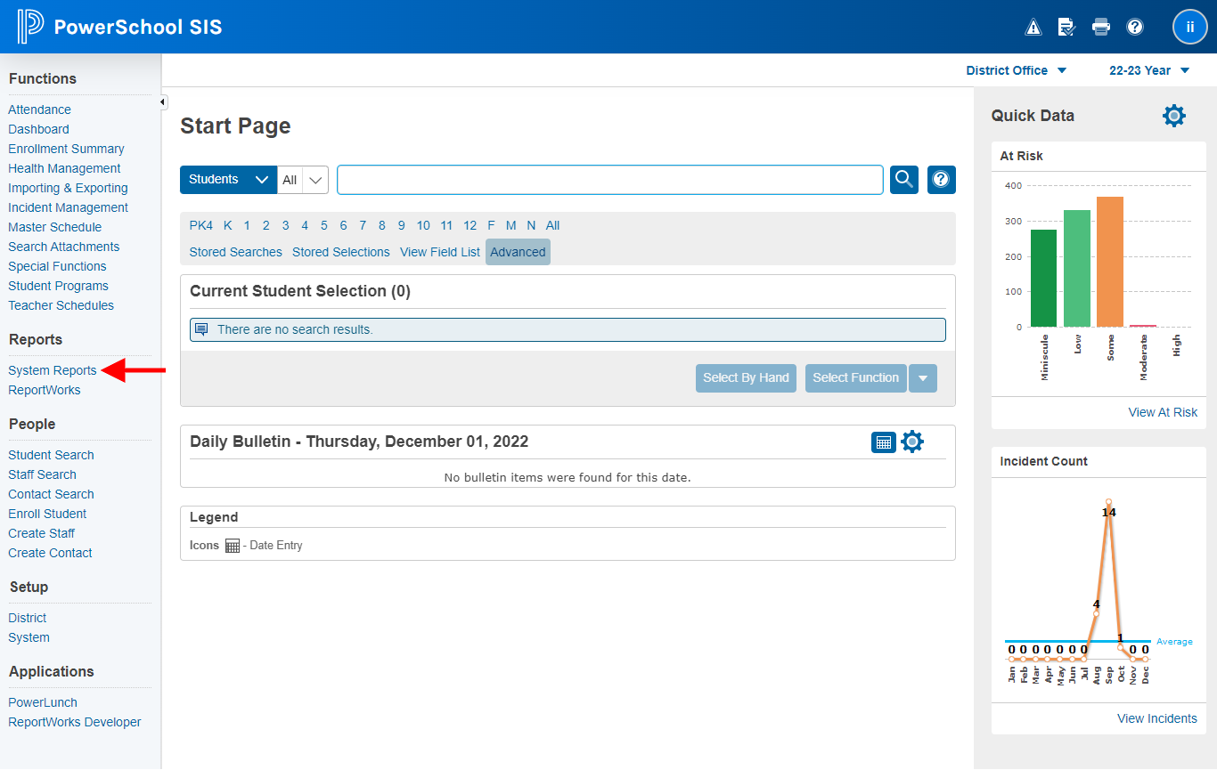Filter students by grade PK4
The image size is (1217, 770).
pyautogui.click(x=201, y=225)
